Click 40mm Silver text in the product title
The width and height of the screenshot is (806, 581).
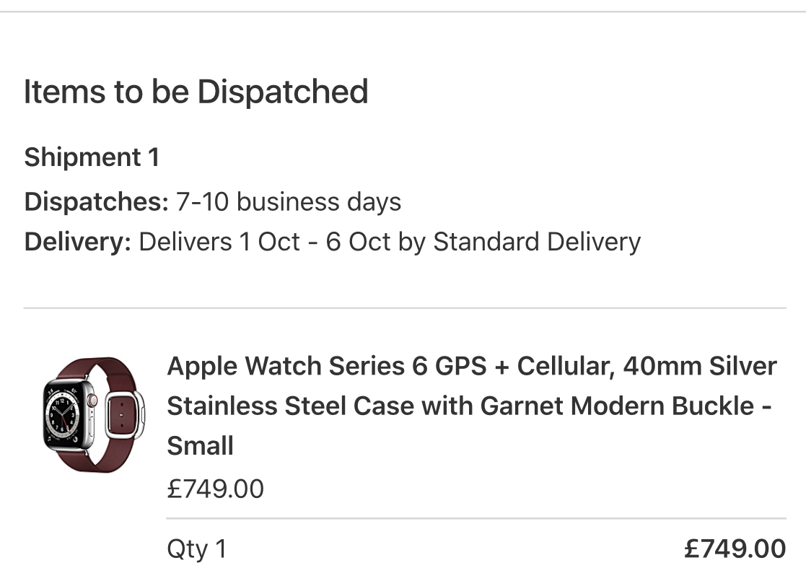click(x=700, y=366)
